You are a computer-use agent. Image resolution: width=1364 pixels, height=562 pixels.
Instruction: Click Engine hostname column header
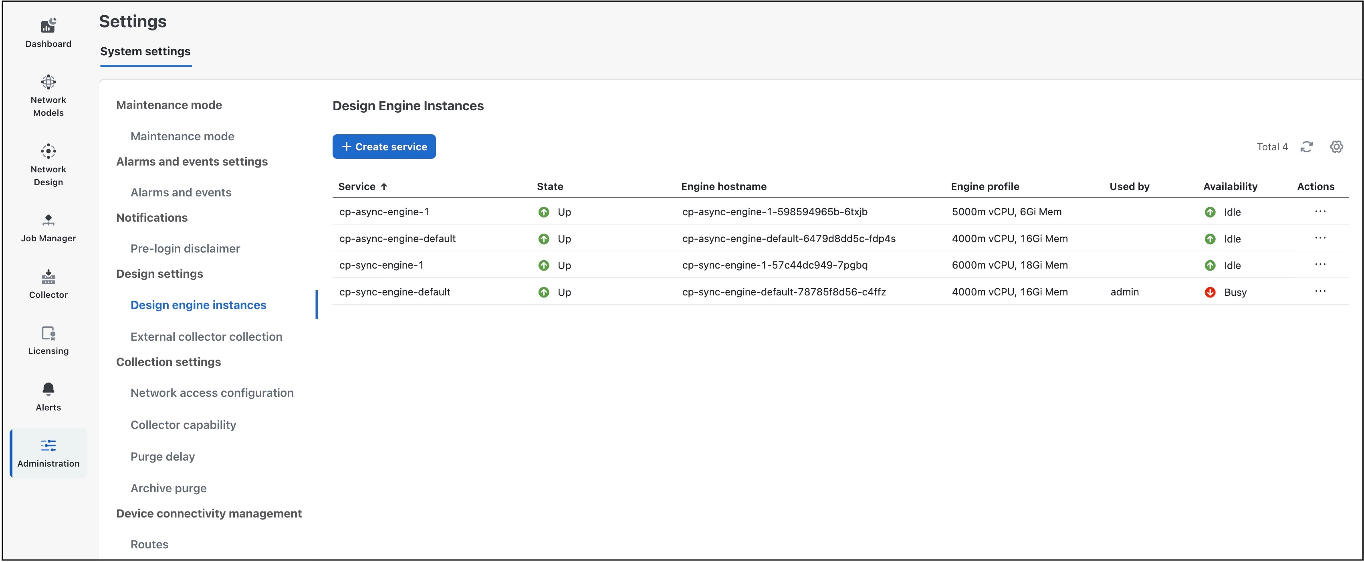pos(723,186)
